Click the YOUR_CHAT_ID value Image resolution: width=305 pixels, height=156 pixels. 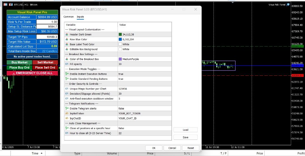point(127,118)
